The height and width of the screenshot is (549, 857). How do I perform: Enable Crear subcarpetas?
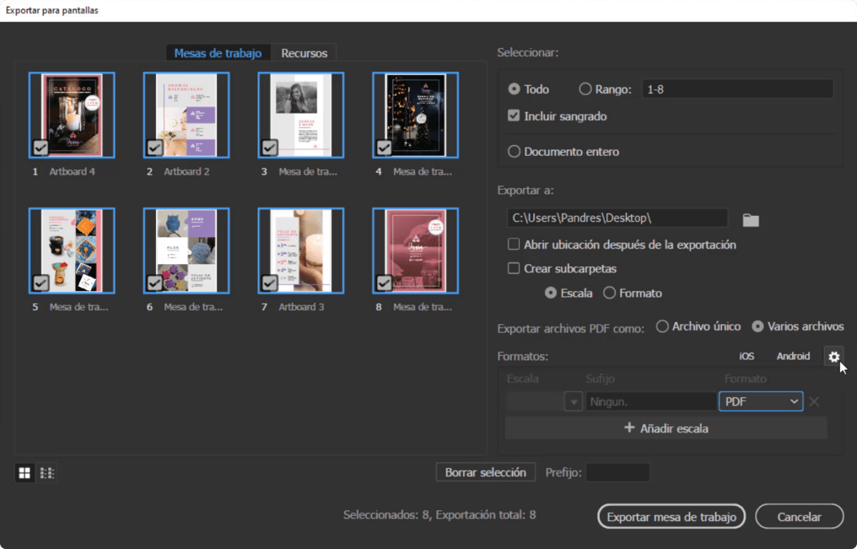click(x=514, y=268)
